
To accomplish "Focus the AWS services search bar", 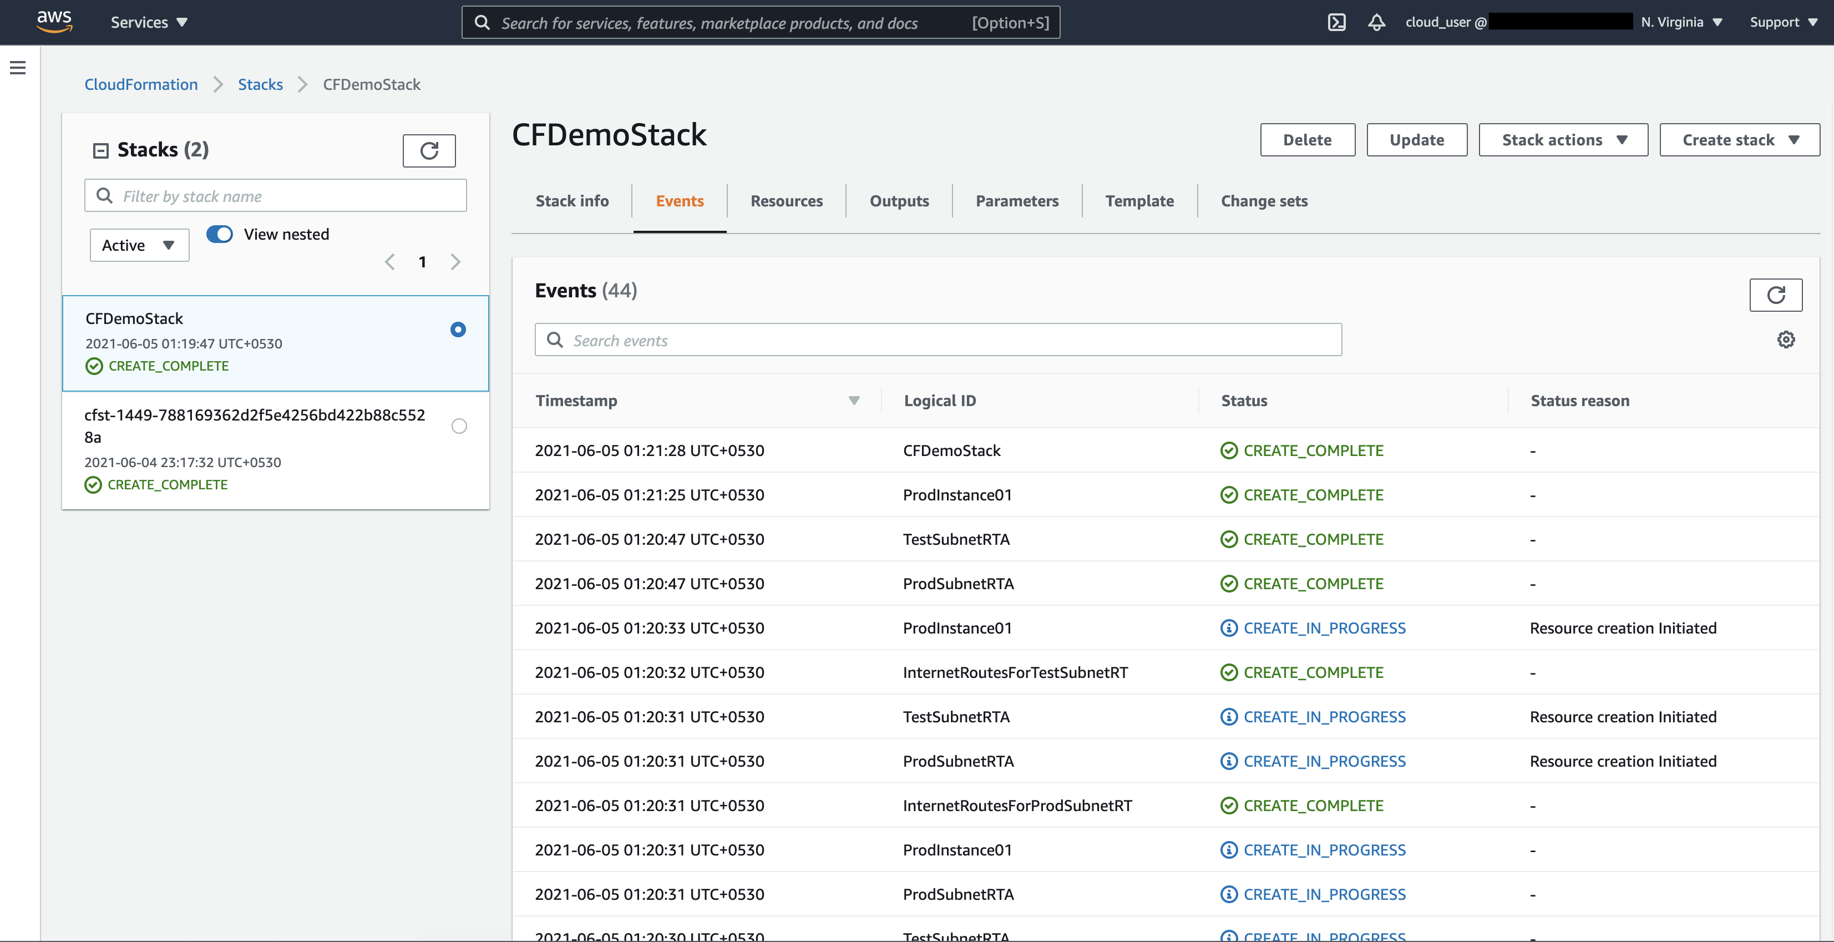I will pyautogui.click(x=761, y=22).
